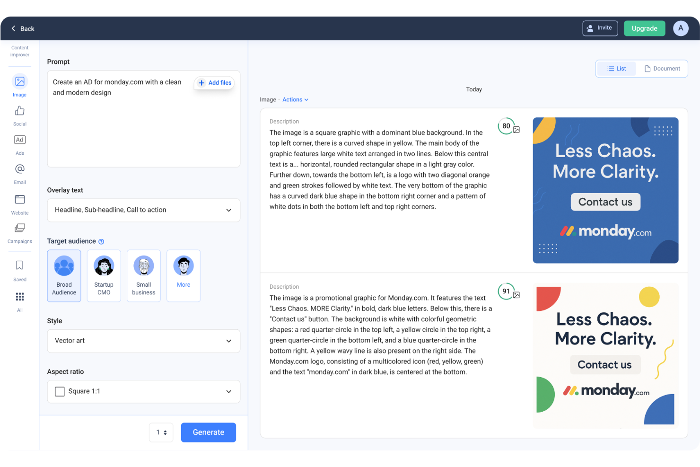Image resolution: width=700 pixels, height=467 pixels.
Task: Select the Broad Audience card
Action: point(64,276)
